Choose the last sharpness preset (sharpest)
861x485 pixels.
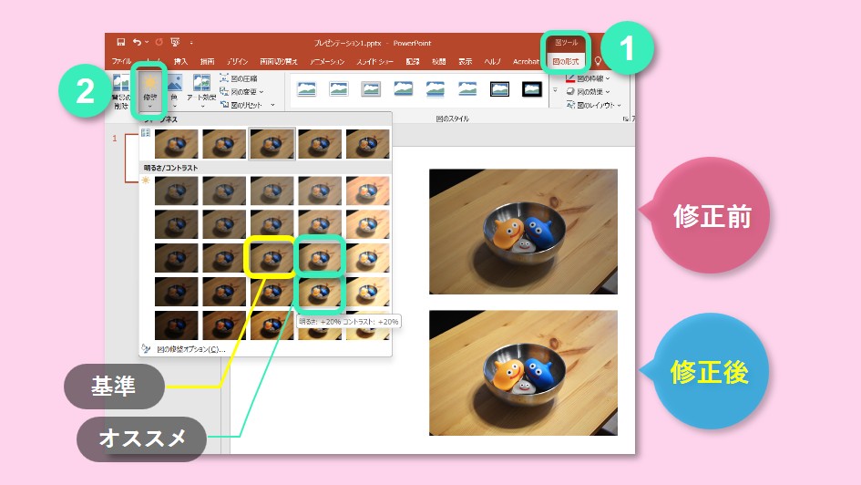[x=367, y=143]
